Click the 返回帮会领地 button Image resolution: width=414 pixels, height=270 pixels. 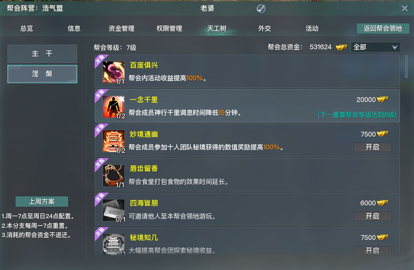tap(383, 28)
